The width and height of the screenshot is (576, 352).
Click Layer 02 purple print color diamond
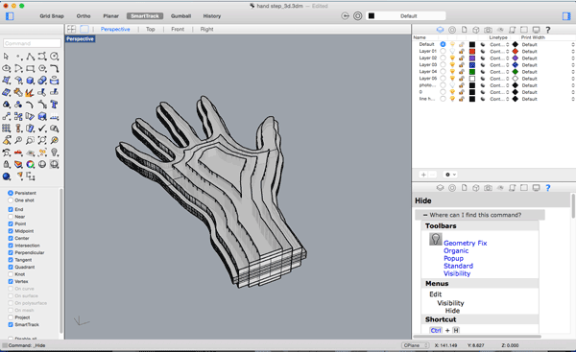[515, 58]
